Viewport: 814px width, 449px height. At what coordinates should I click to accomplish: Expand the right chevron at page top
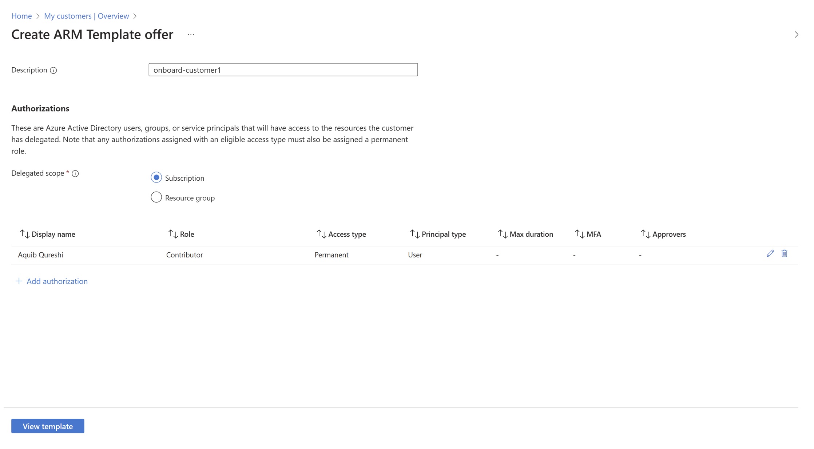coord(796,35)
